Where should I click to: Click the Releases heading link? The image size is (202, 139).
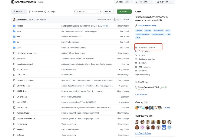(x=140, y=82)
